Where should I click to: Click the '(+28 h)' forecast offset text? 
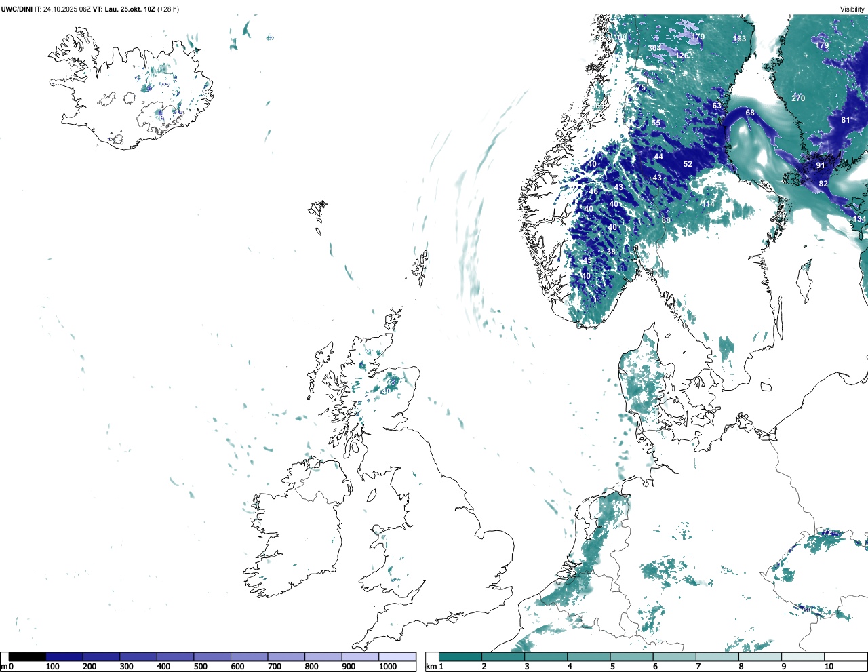[169, 9]
